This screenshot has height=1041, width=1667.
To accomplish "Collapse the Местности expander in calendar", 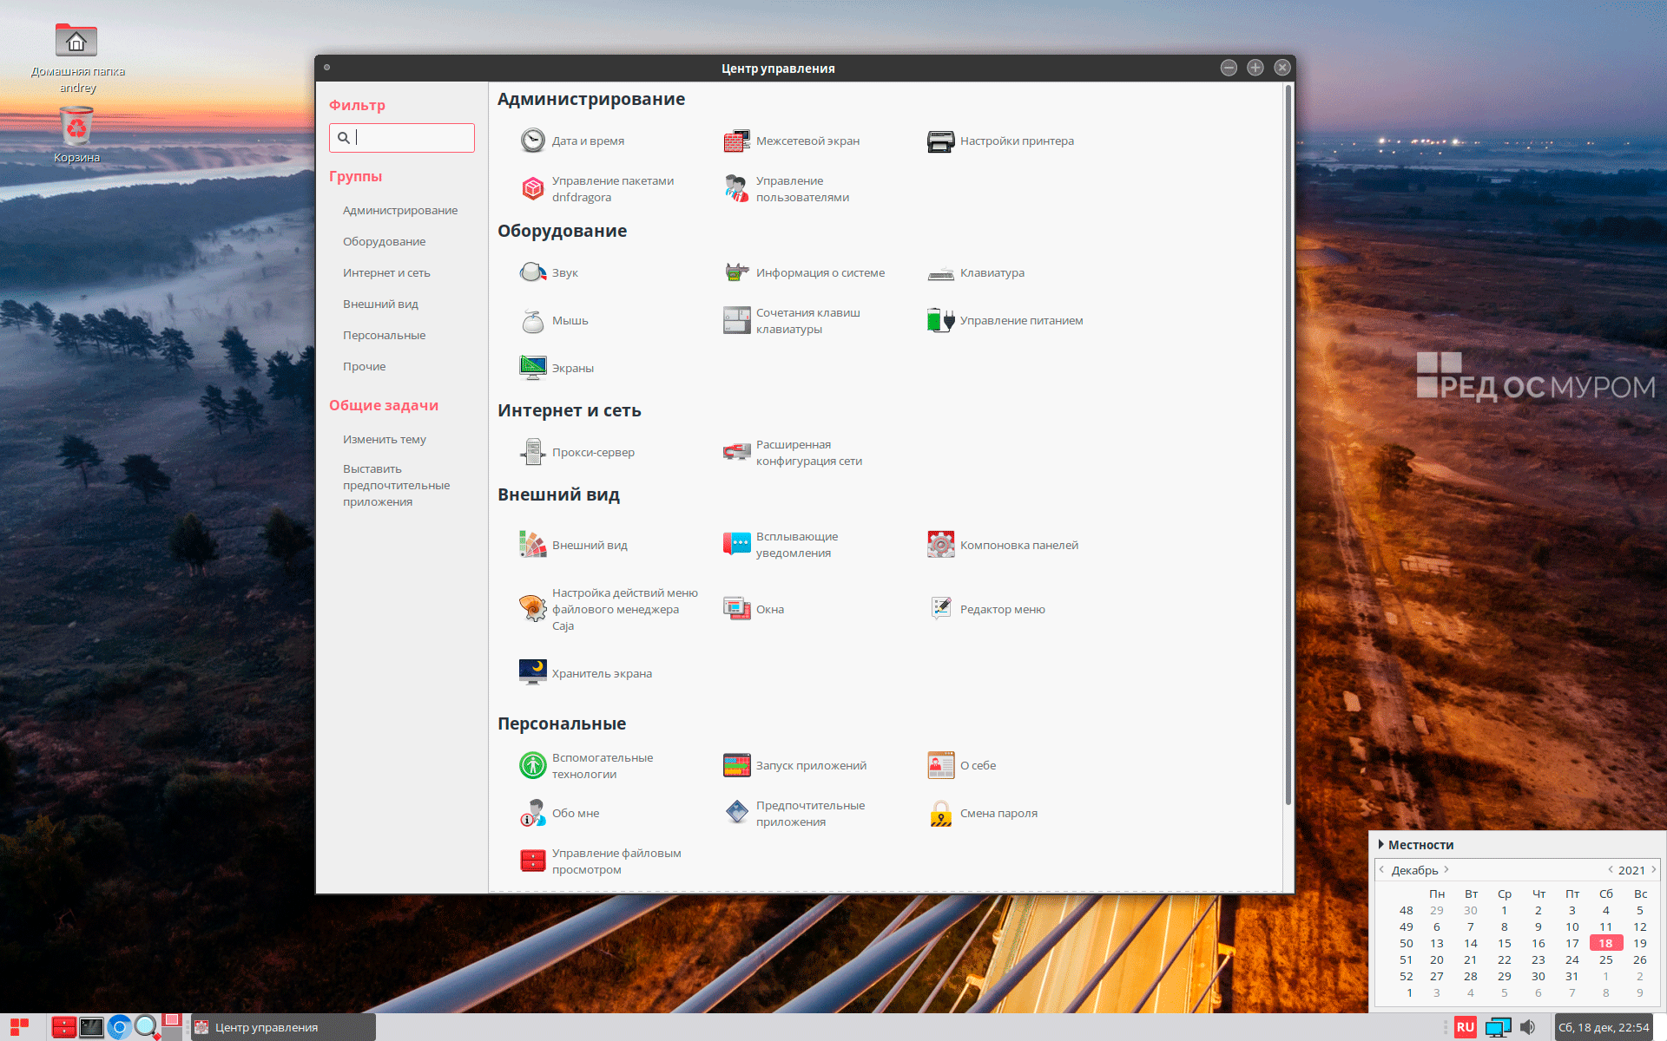I will (1381, 844).
